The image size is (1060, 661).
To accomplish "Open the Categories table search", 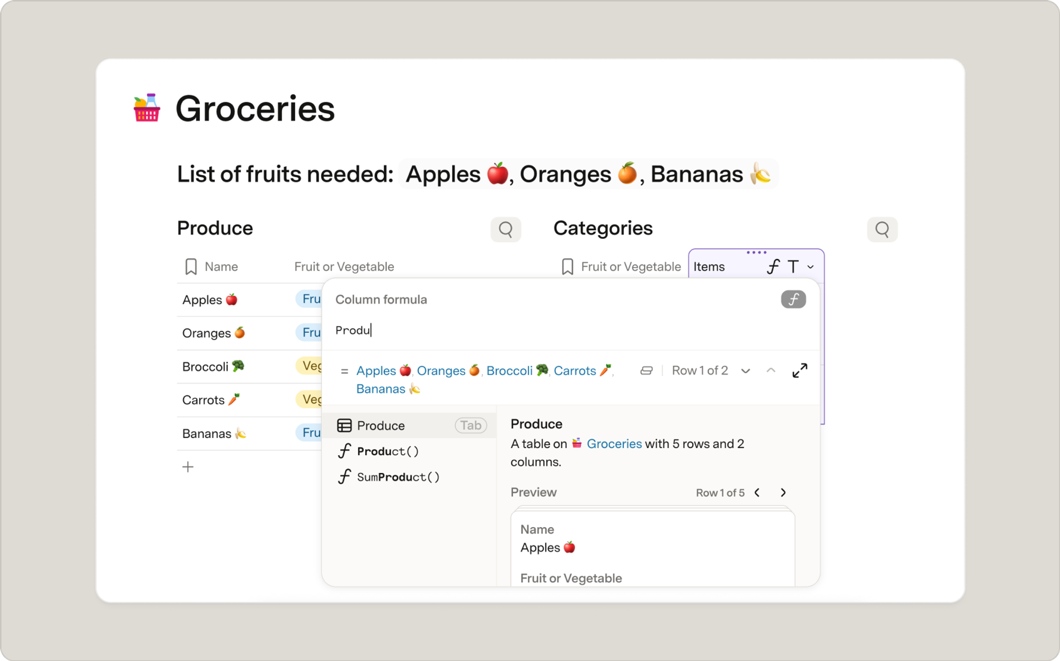I will (x=882, y=229).
